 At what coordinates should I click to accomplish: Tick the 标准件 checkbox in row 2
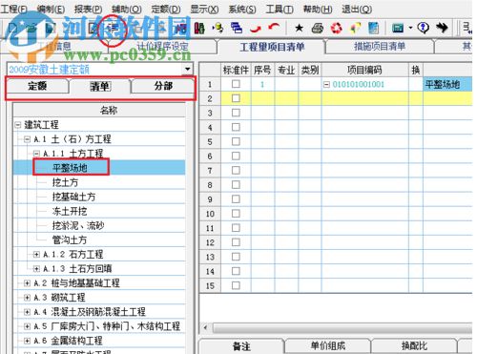point(236,98)
